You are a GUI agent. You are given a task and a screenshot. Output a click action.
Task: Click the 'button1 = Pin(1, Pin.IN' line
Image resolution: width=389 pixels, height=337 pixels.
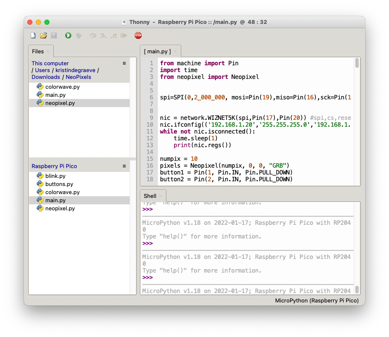[226, 172]
